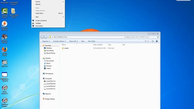This screenshot has height=109, width=194.
Task: Change your view using the view icon
Action: tap(146, 41)
